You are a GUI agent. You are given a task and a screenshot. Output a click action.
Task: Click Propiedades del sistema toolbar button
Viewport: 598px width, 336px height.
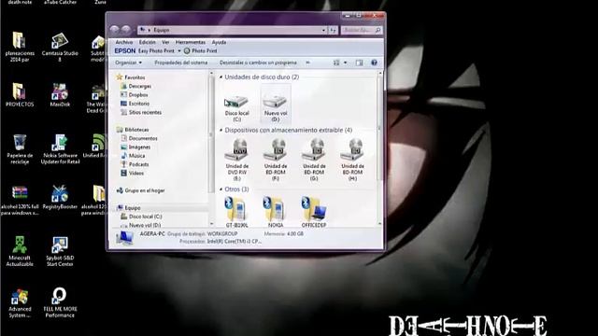pos(181,63)
